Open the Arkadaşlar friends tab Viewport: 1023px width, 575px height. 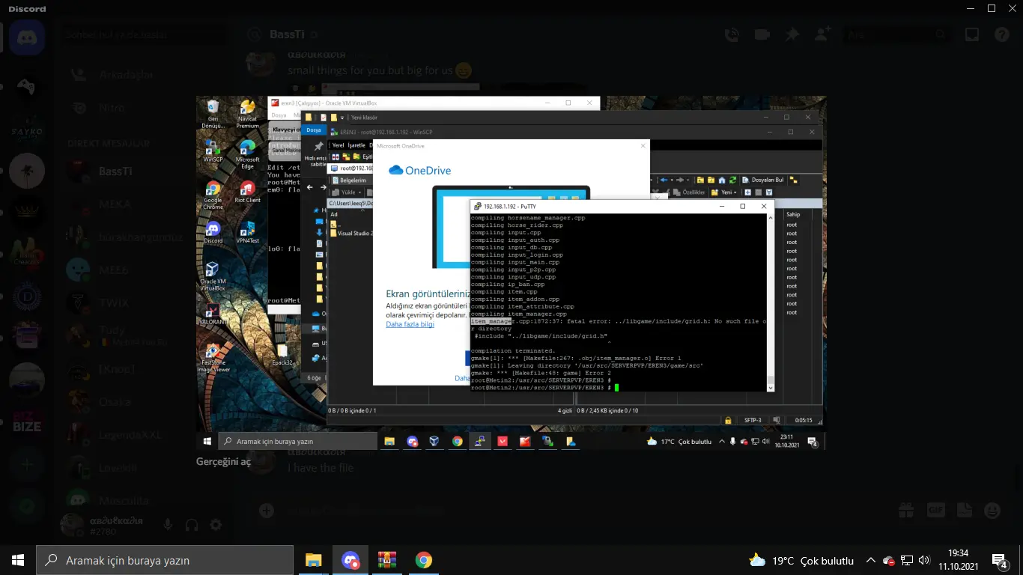125,74
